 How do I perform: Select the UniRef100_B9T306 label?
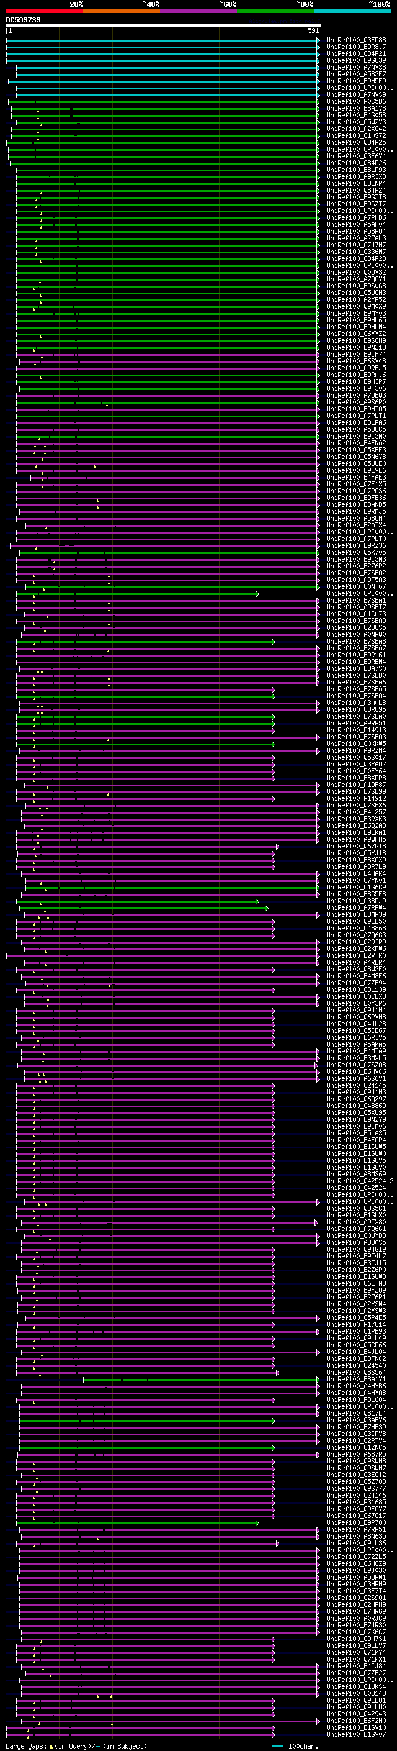[356, 389]
